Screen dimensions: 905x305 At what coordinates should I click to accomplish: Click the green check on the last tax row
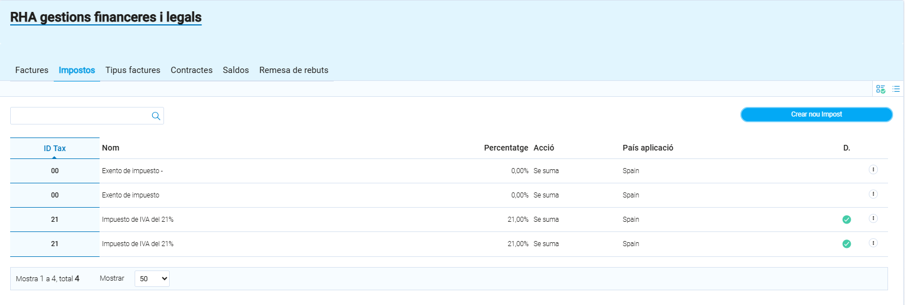[846, 244]
